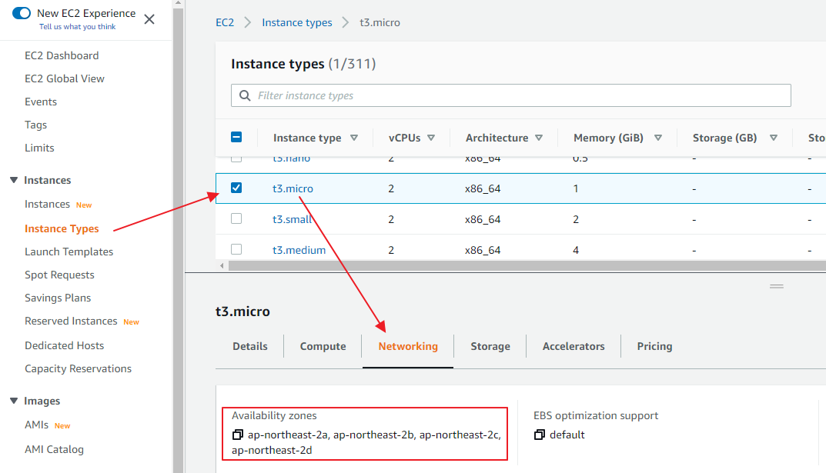The height and width of the screenshot is (473, 826).
Task: Show the Pricing tab
Action: pyautogui.click(x=655, y=346)
